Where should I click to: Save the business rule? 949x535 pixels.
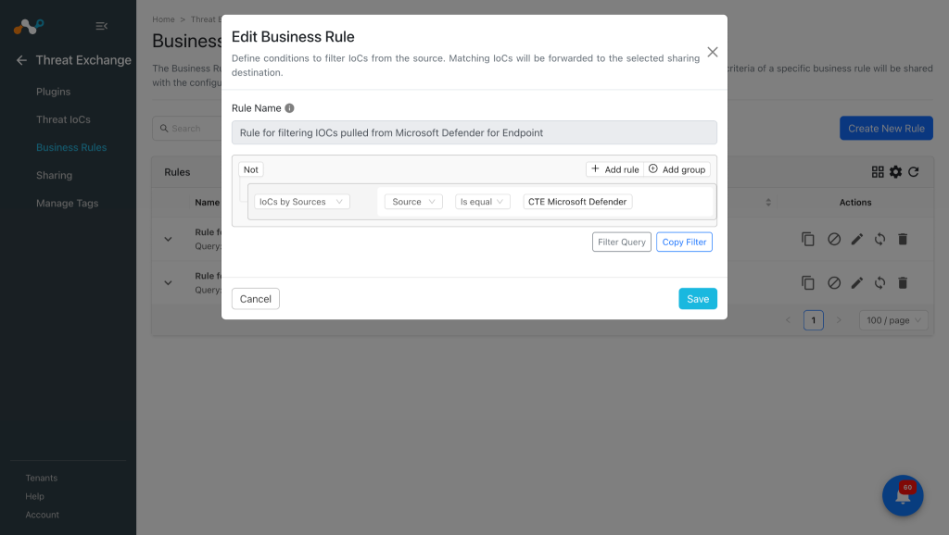click(x=697, y=299)
